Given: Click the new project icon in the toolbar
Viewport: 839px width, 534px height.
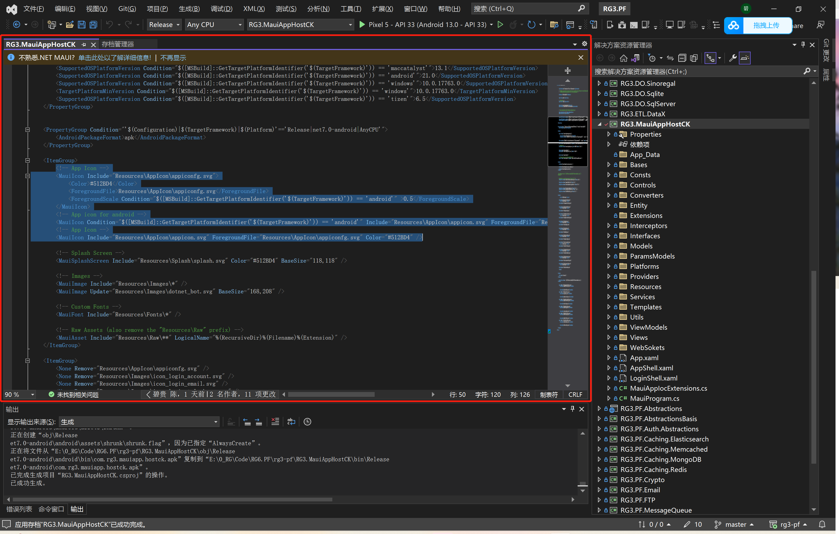Looking at the screenshot, I should click(x=52, y=25).
